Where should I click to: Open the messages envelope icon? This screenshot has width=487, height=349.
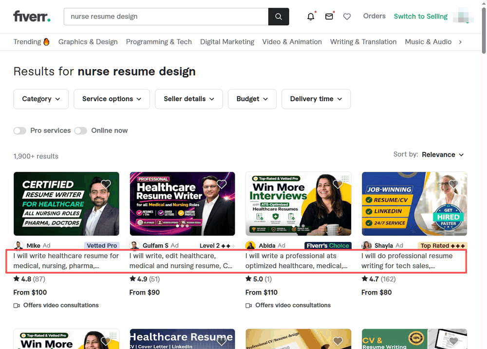329,17
